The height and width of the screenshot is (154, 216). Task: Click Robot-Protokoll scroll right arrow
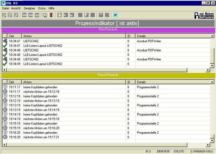208,145
